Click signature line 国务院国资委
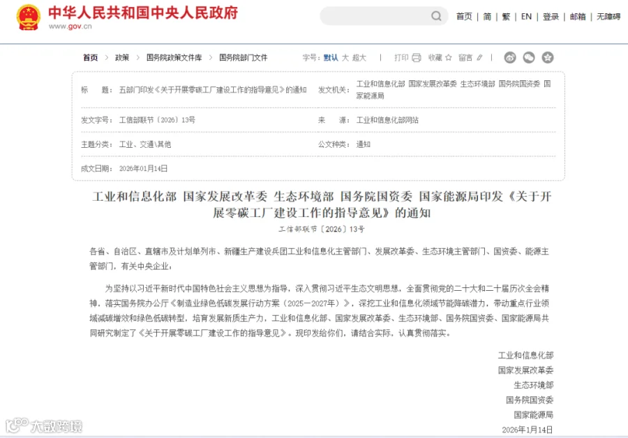 [x=530, y=400]
